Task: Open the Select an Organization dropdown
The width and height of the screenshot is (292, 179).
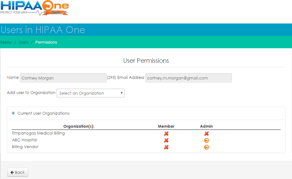Action: tap(91, 93)
